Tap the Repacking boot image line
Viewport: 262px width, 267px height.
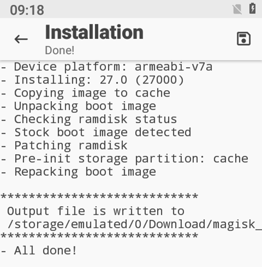[x=78, y=172]
